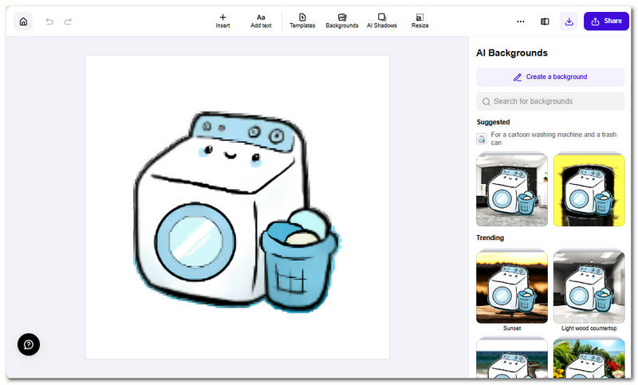Click the Home icon button

click(23, 22)
